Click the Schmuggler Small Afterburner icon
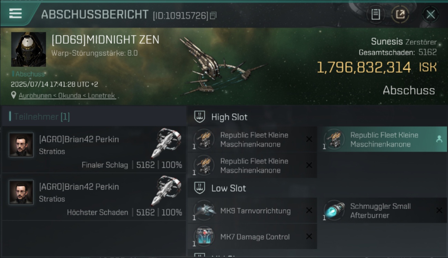448x258 pixels. pyautogui.click(x=334, y=211)
